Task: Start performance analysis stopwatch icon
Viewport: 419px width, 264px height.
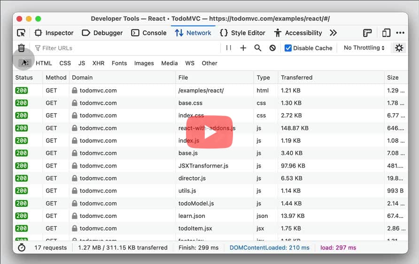Action: [x=22, y=248]
